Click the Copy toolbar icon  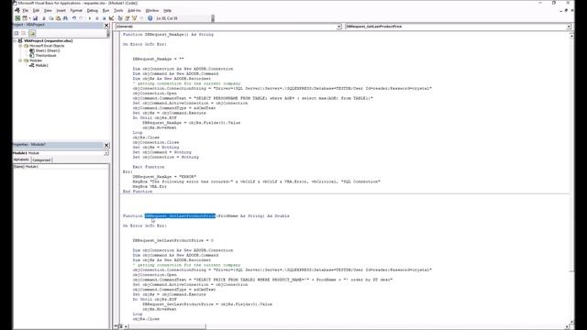51,18
